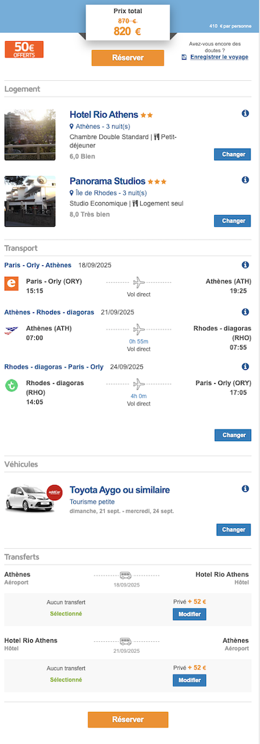
Task: Open info icon for Panorama Studios
Action: [x=246, y=179]
